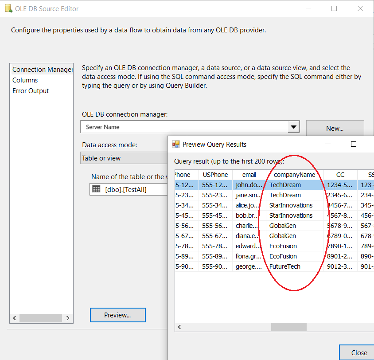This screenshot has width=374, height=360.
Task: Open the OLE DB connection manager dropdown arrow
Action: (x=293, y=127)
